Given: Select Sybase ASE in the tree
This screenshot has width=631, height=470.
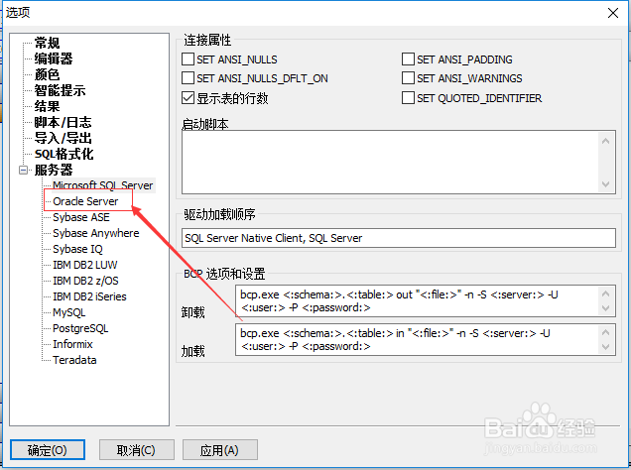Looking at the screenshot, I should (81, 217).
